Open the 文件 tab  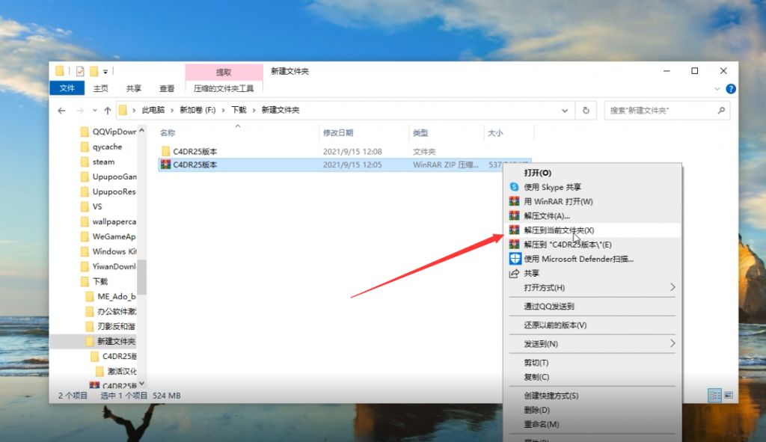(67, 88)
